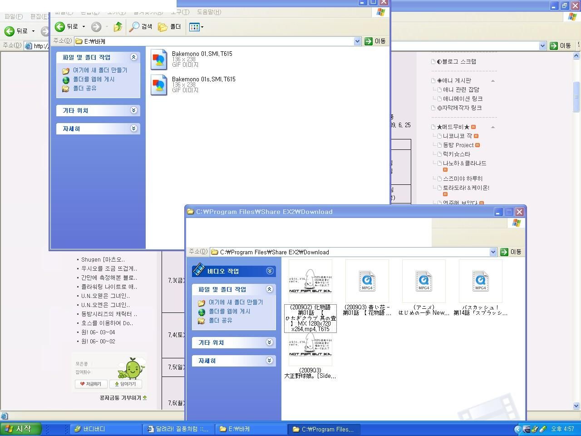Click 저금하기 button on bean widget
The image size is (581, 436).
click(91, 384)
